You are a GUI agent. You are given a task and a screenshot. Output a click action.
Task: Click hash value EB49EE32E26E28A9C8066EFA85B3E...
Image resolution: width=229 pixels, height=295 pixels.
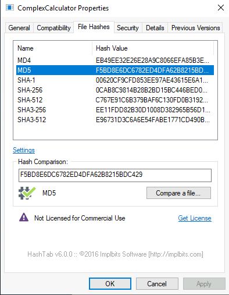click(152, 61)
